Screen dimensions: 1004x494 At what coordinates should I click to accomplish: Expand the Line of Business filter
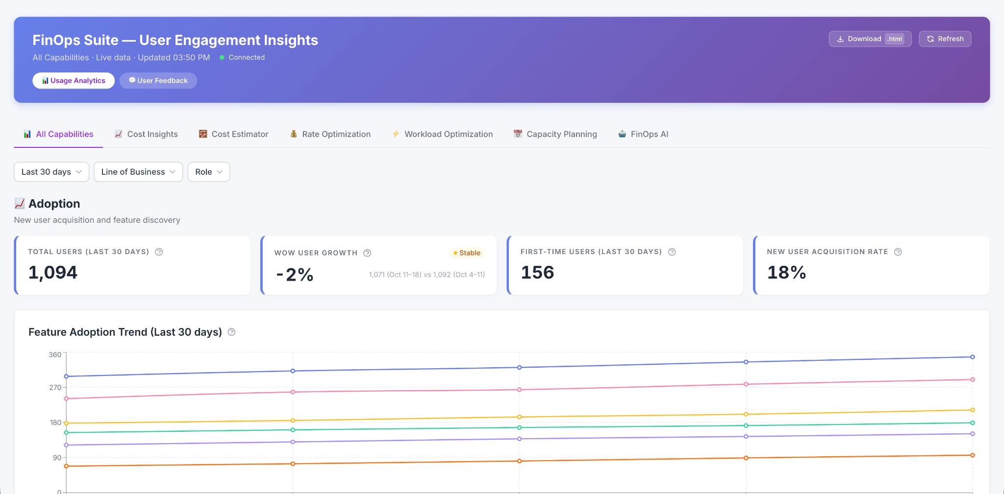(x=138, y=172)
